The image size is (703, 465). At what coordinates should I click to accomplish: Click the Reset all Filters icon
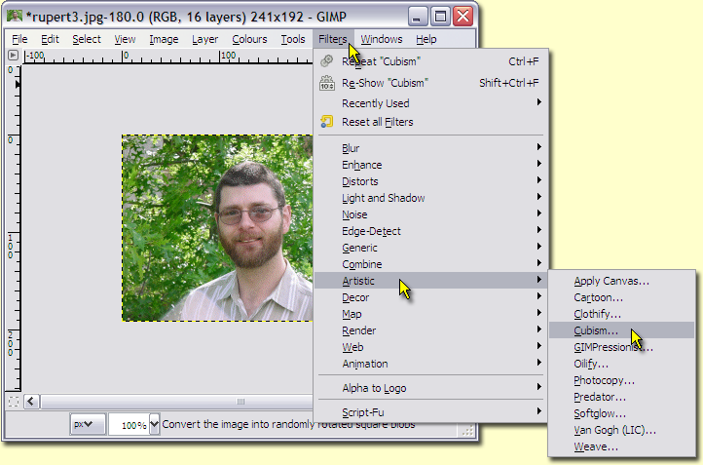pyautogui.click(x=327, y=122)
